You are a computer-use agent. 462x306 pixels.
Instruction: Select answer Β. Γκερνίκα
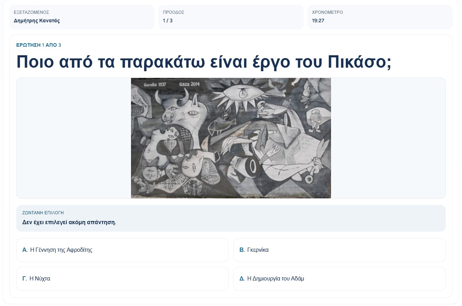tap(339, 250)
